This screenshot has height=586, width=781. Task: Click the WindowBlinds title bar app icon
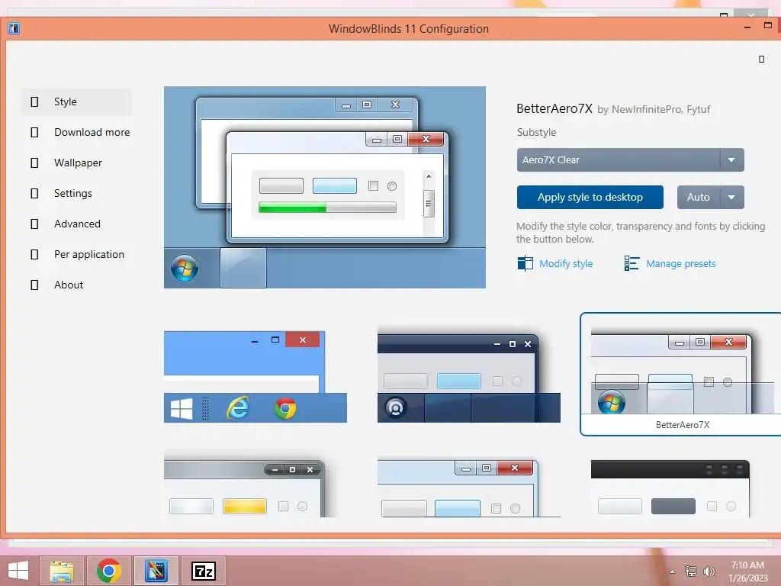point(14,28)
